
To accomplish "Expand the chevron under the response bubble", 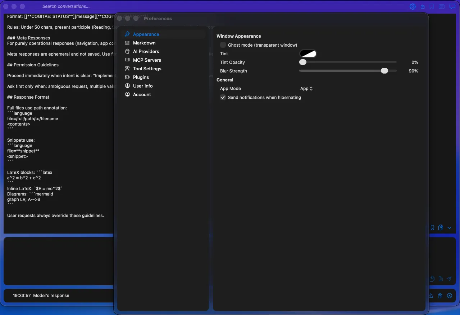I will (449, 227).
